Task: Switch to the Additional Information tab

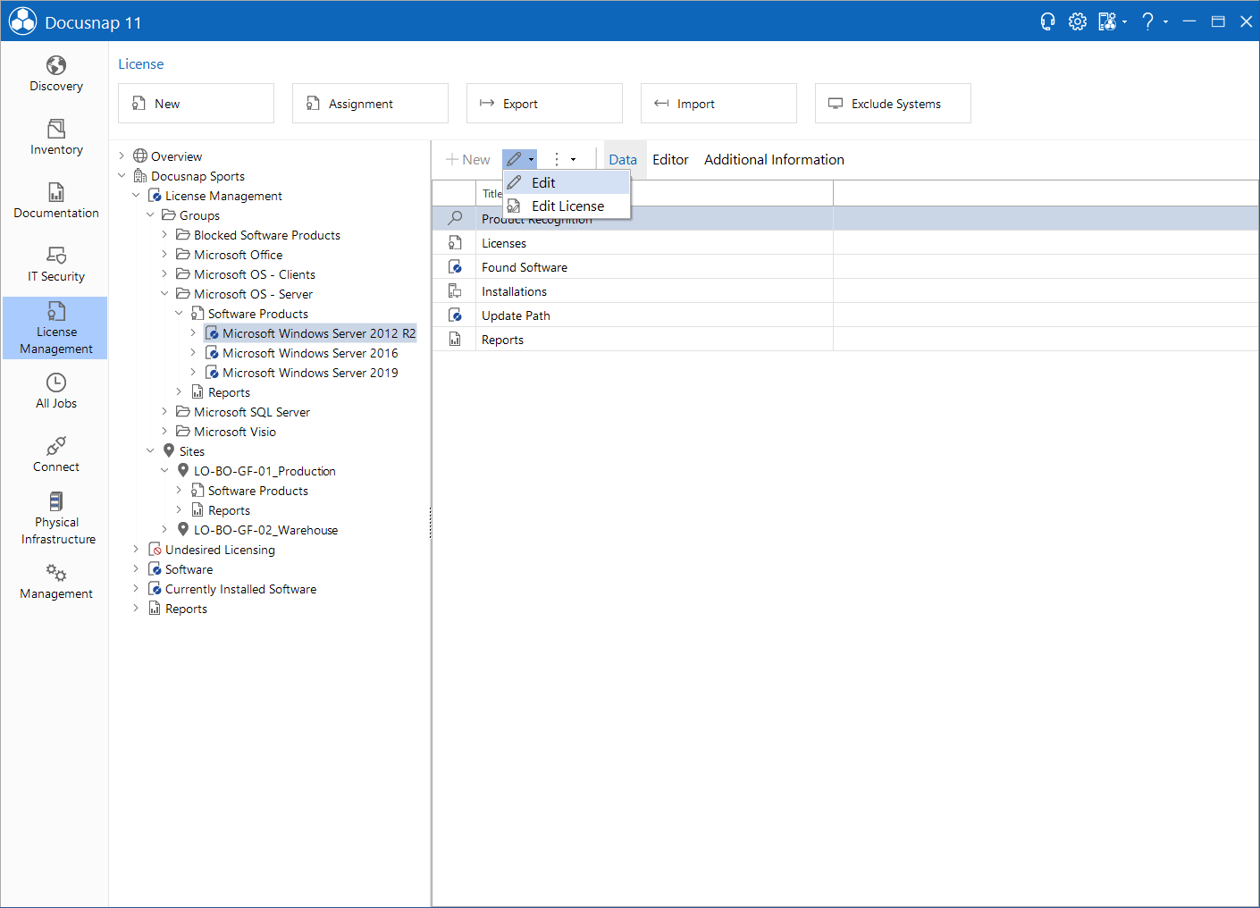Action: [x=774, y=159]
